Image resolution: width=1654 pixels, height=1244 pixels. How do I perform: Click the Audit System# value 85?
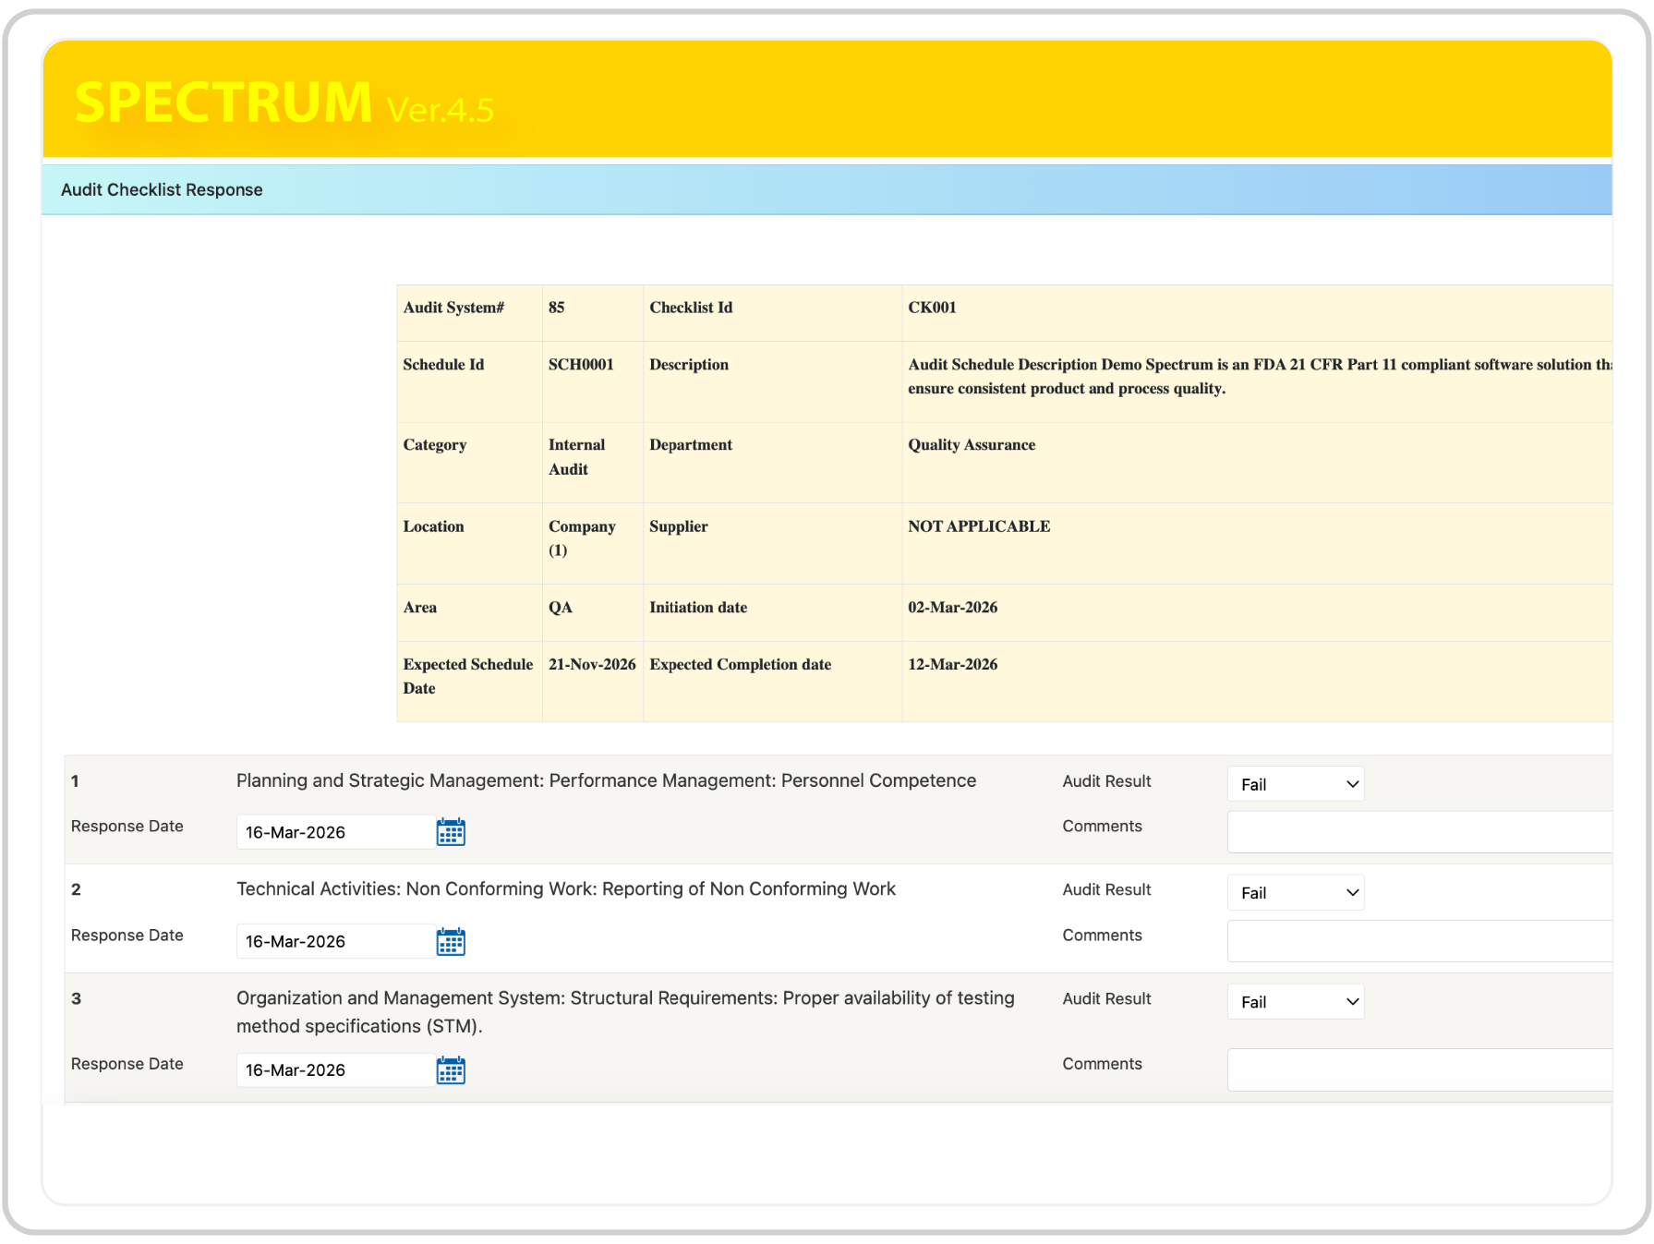(556, 308)
